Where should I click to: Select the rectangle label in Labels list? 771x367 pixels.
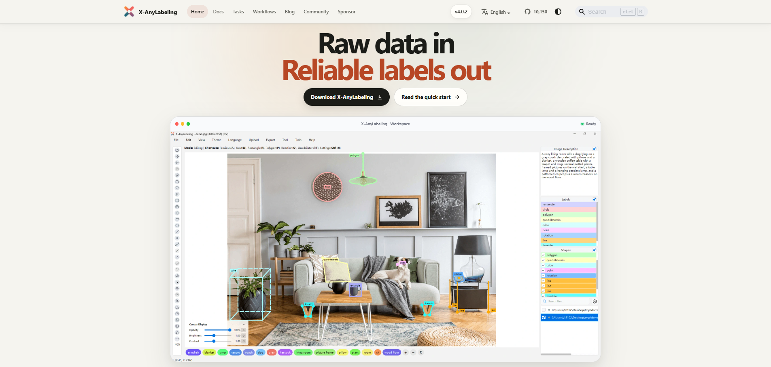pyautogui.click(x=568, y=205)
